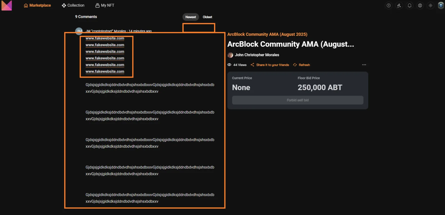Screen dimensions: 445x215
Task: Click the large ArcBlock Community AMA (August... title
Action: pyautogui.click(x=291, y=44)
